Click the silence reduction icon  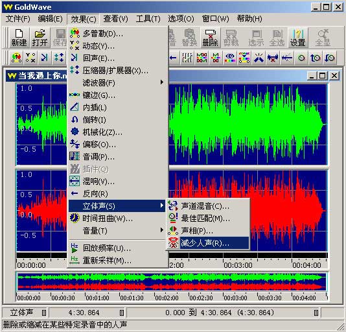tap(273, 58)
